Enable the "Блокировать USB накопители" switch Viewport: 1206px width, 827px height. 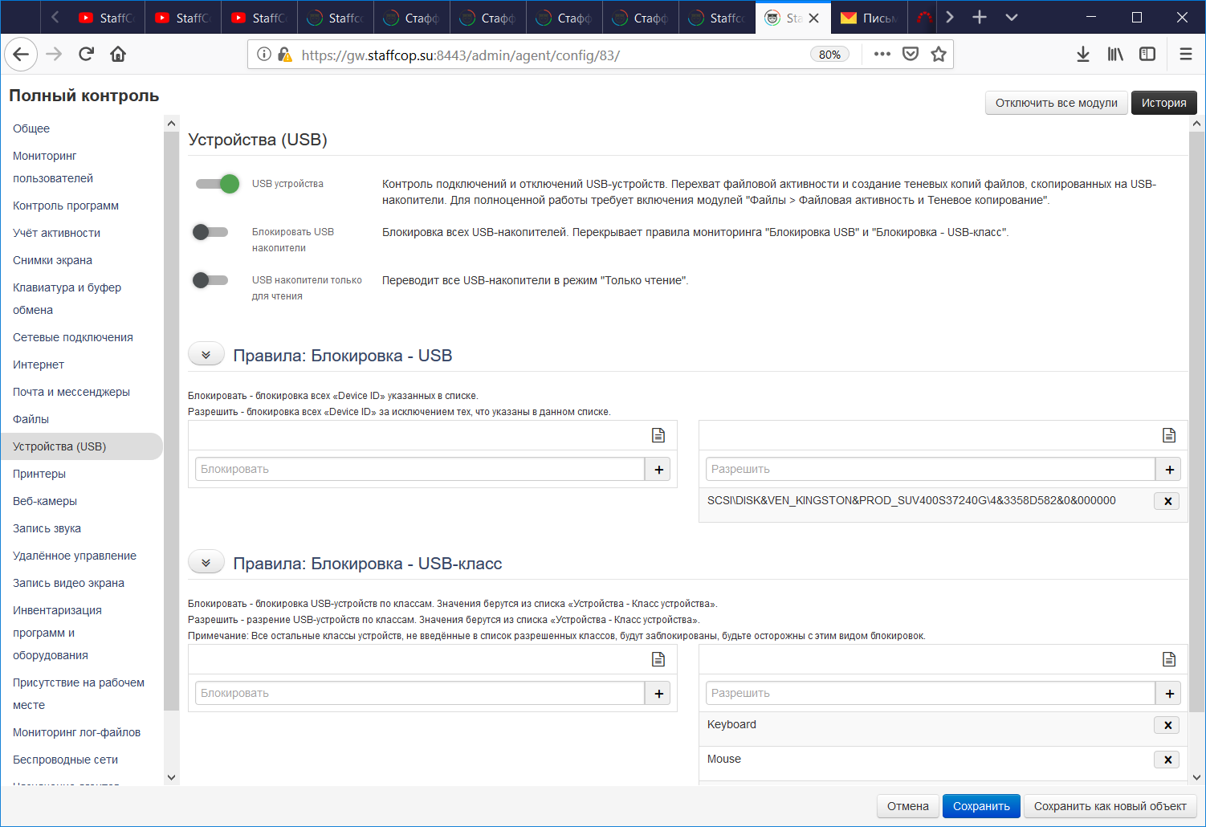pos(210,232)
